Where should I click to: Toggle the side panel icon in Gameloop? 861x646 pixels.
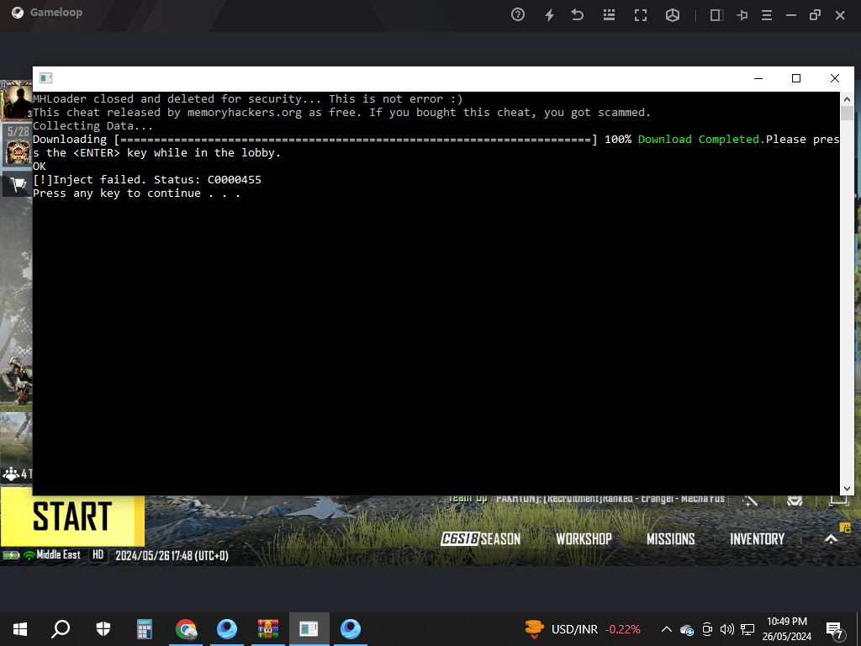[716, 15]
